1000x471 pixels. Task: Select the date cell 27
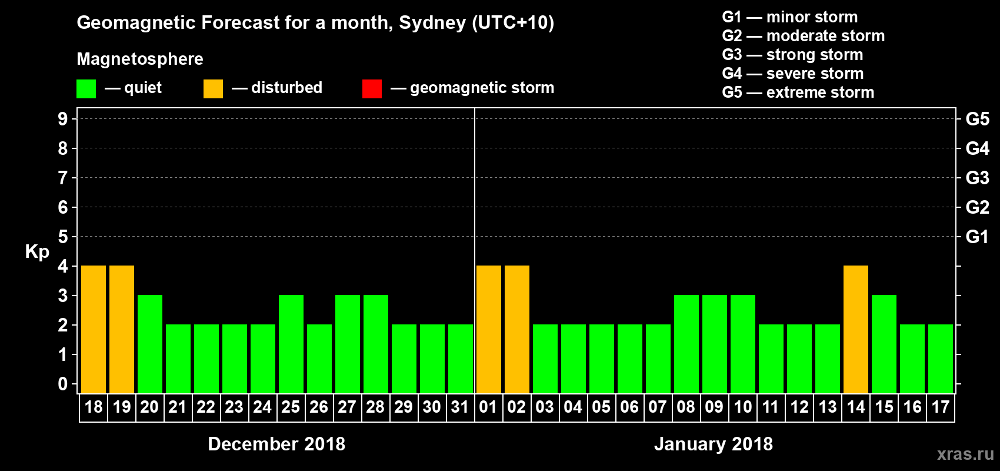pyautogui.click(x=348, y=407)
